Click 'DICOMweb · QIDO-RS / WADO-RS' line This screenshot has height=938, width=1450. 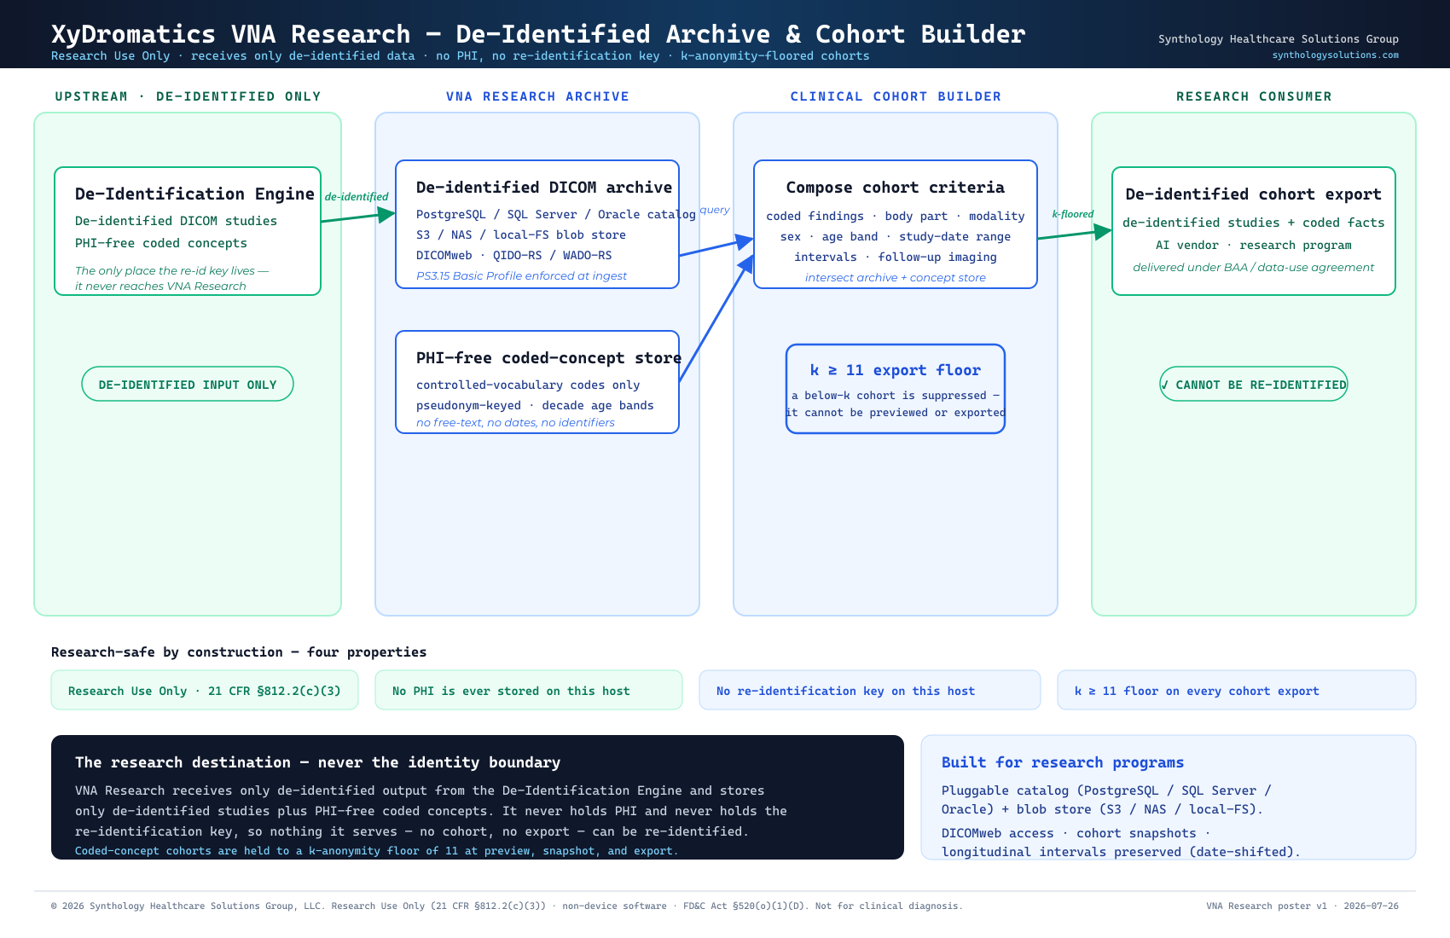(x=514, y=256)
